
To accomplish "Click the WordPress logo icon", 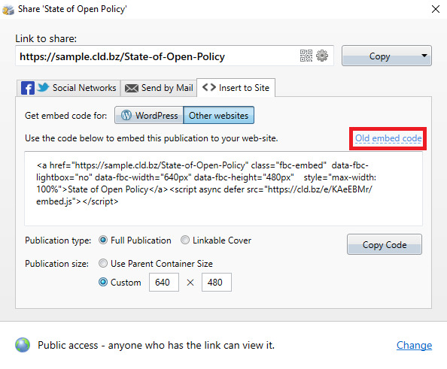I will [x=126, y=115].
